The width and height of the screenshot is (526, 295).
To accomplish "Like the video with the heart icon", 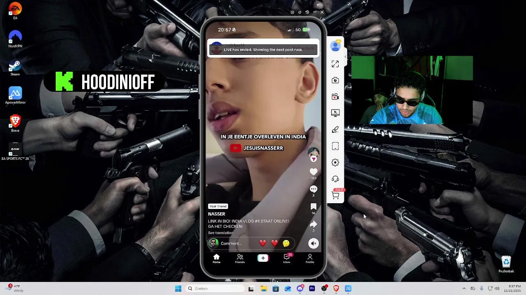I will (x=314, y=172).
